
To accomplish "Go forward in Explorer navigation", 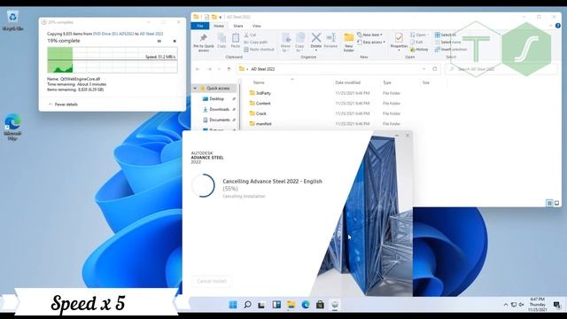I will click(x=209, y=69).
